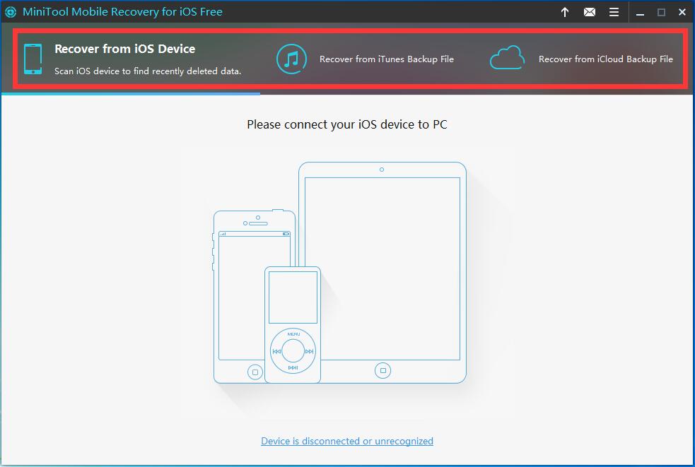695x467 pixels.
Task: Click the music note iTunes icon
Action: tap(291, 59)
